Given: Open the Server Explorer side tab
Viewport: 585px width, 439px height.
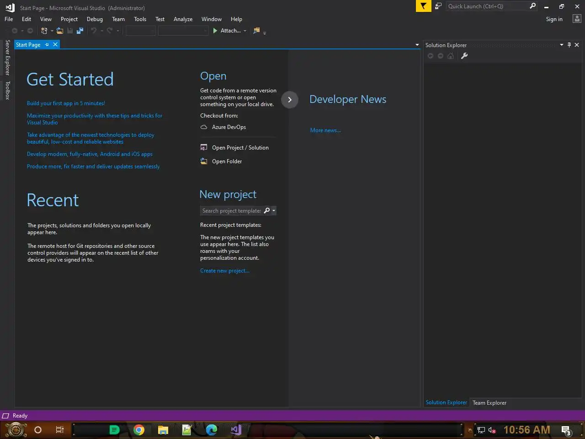Looking at the screenshot, I should tap(7, 57).
